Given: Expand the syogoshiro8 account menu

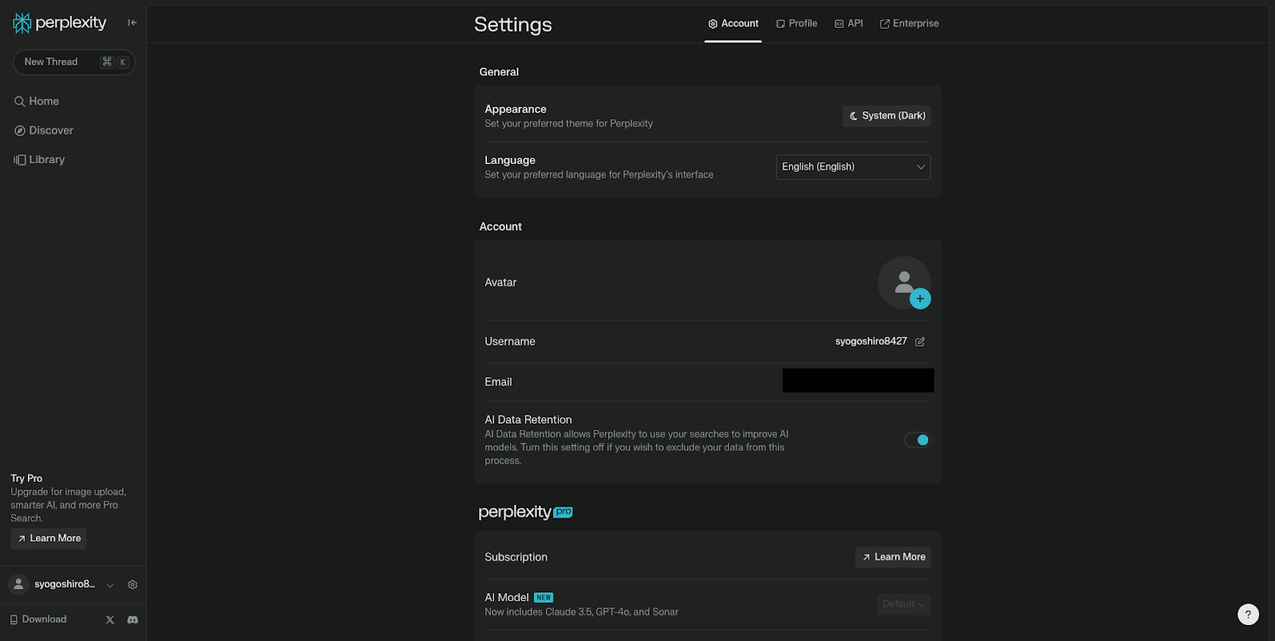Looking at the screenshot, I should pos(110,585).
